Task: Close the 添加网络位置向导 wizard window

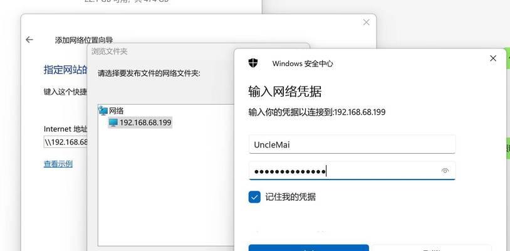Action: [x=367, y=23]
